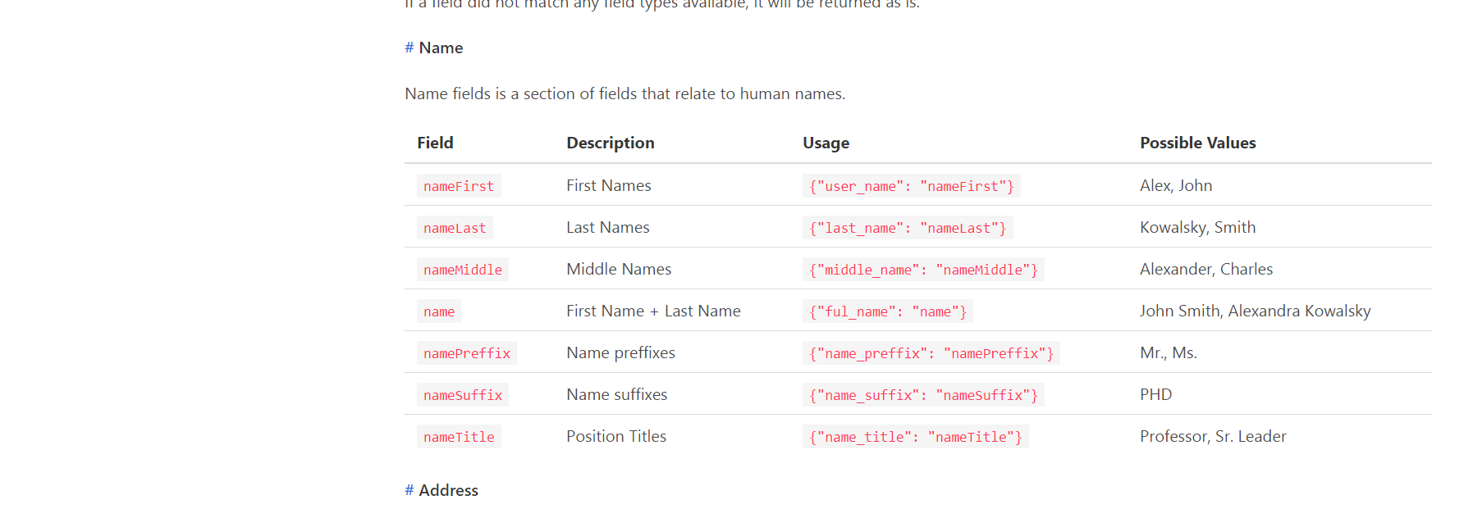
Task: Click the Usage column header
Action: [826, 143]
